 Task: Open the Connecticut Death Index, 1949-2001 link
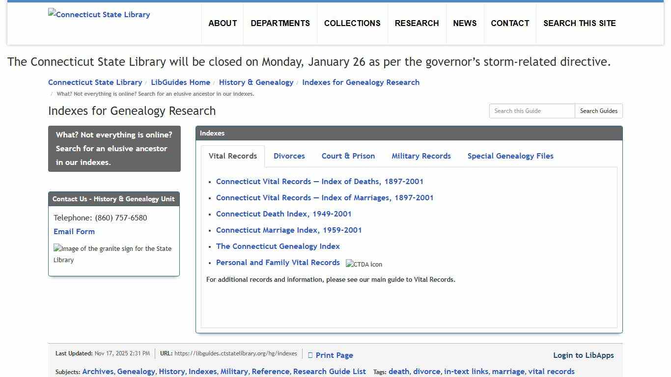point(284,214)
